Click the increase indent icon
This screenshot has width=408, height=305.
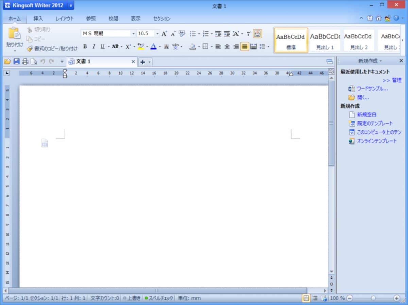227,34
